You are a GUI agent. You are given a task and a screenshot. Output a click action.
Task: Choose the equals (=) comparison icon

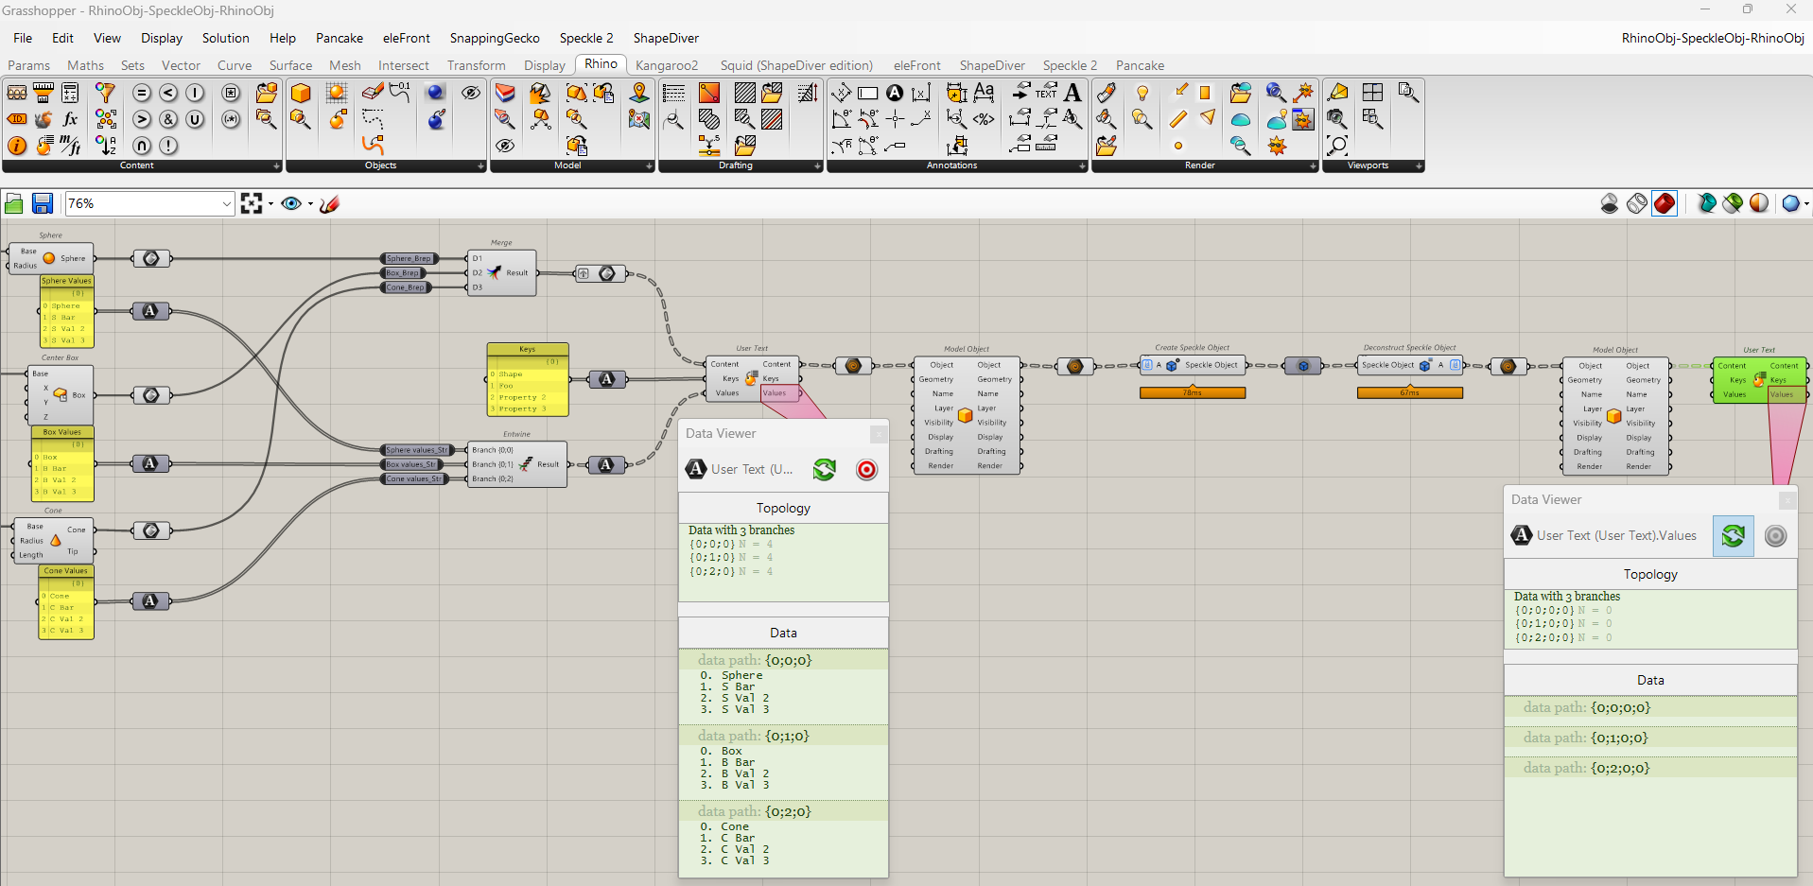[142, 93]
